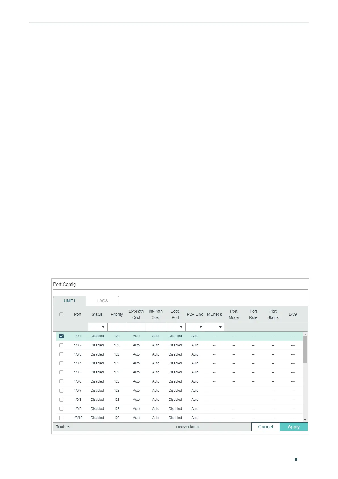Check the box next to port 1/0/7
The height and width of the screenshot is (479, 338).
pos(61,391)
